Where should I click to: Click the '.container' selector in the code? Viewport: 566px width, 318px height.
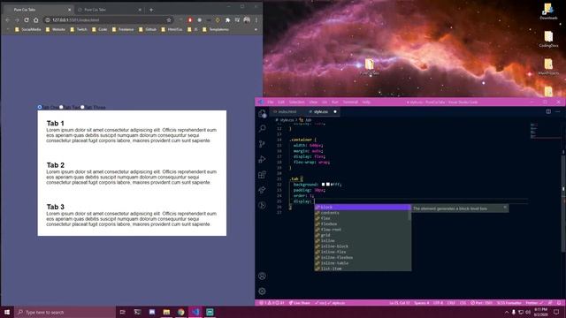(301, 140)
